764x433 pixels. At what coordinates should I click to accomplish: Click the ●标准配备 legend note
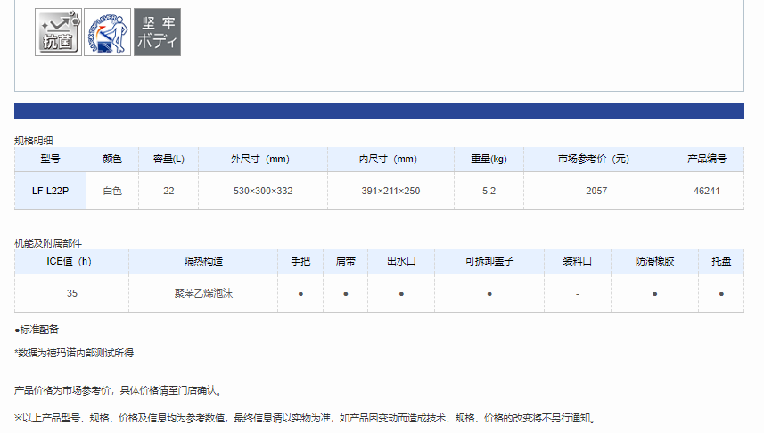(37, 330)
